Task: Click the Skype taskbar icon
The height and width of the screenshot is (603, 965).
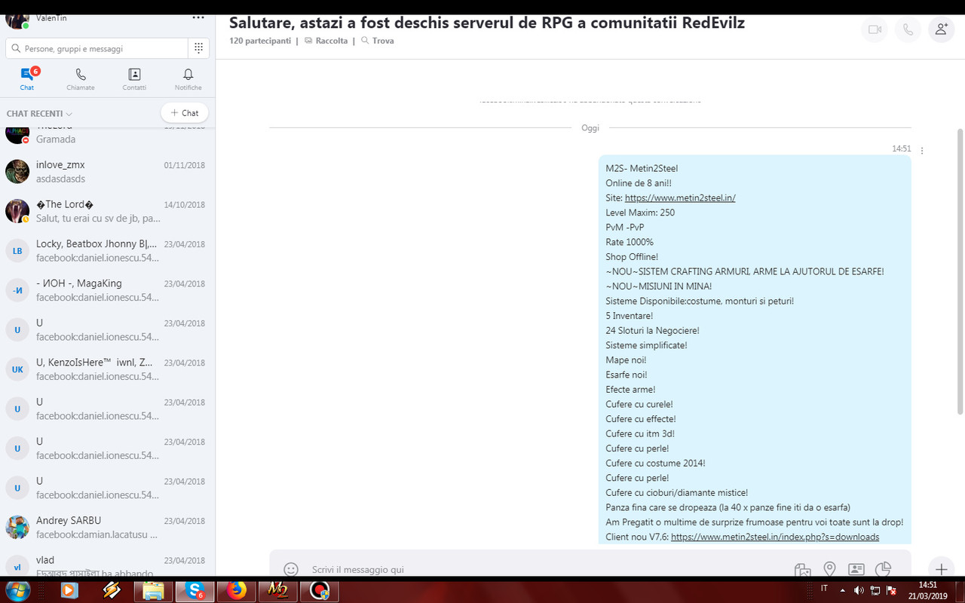Action: click(x=195, y=590)
